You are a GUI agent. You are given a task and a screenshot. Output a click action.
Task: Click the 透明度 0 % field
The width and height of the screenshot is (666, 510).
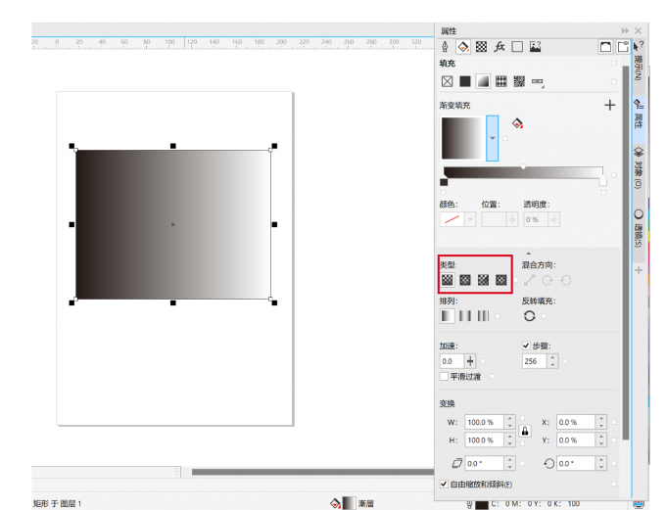(536, 219)
